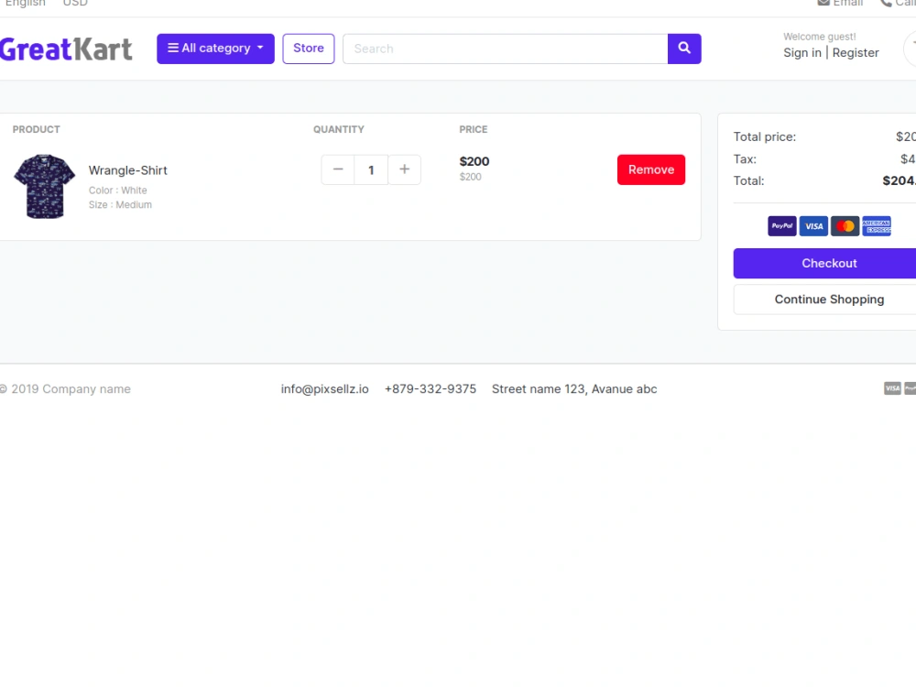Open the Wrangle-Shirt product thumbnail

pyautogui.click(x=44, y=186)
